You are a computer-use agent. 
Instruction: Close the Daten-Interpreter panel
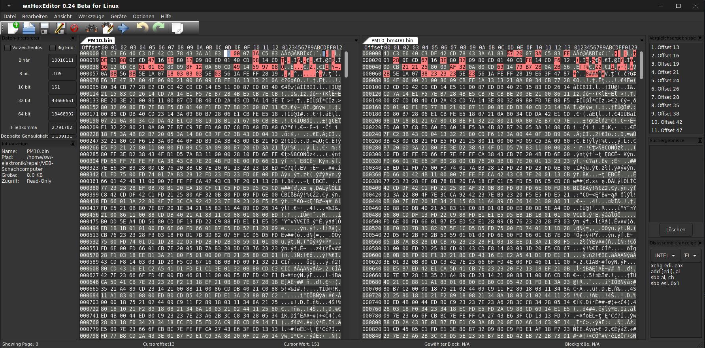pos(73,38)
